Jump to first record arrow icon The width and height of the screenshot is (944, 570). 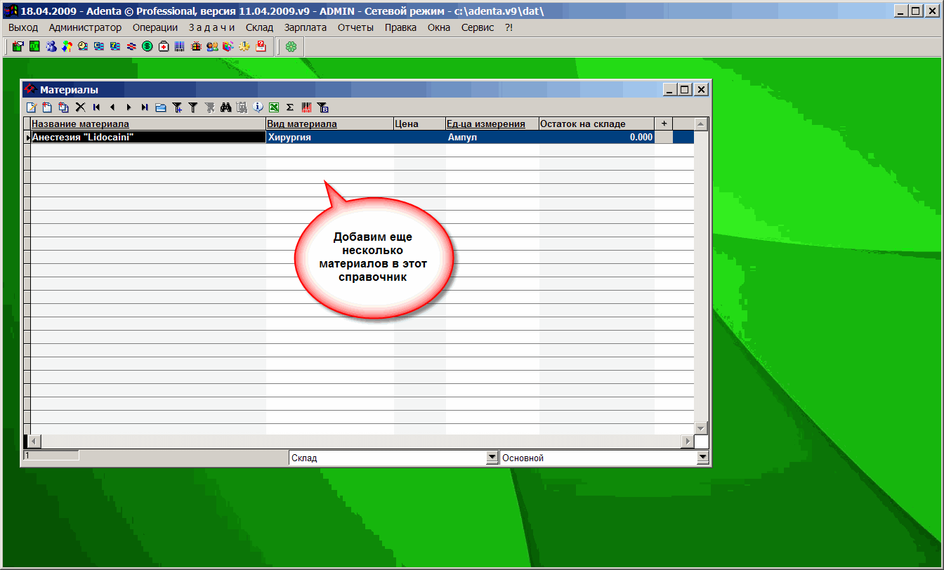[96, 107]
